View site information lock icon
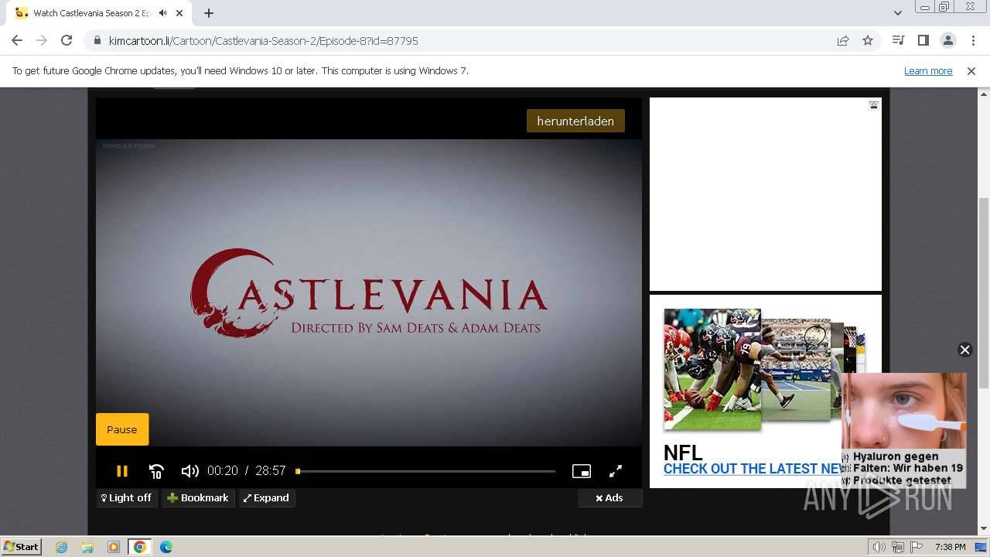990x557 pixels. 97,40
